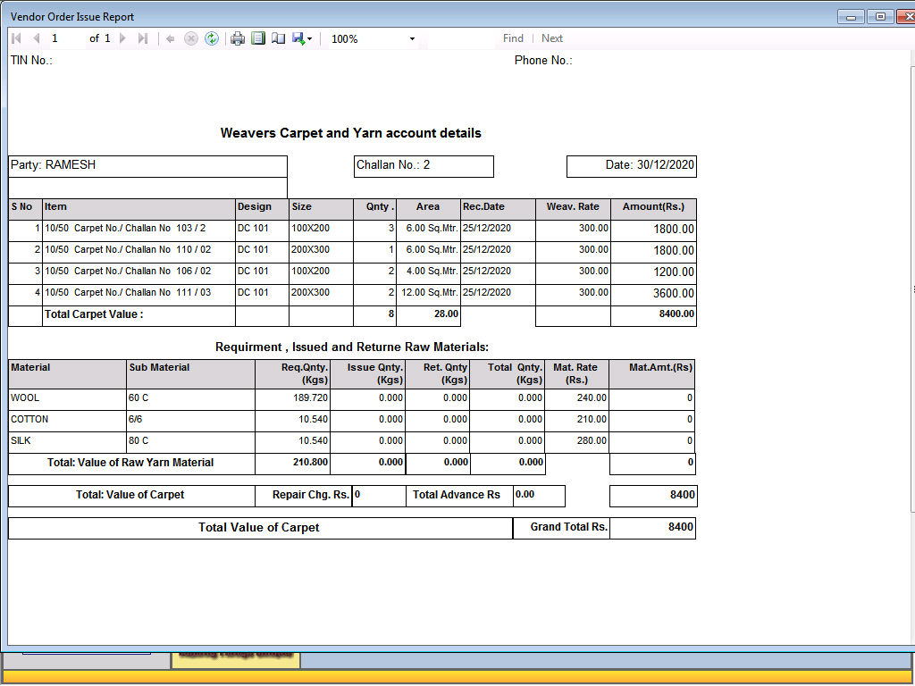Stop report rendering
The height and width of the screenshot is (686, 915).
tap(190, 38)
